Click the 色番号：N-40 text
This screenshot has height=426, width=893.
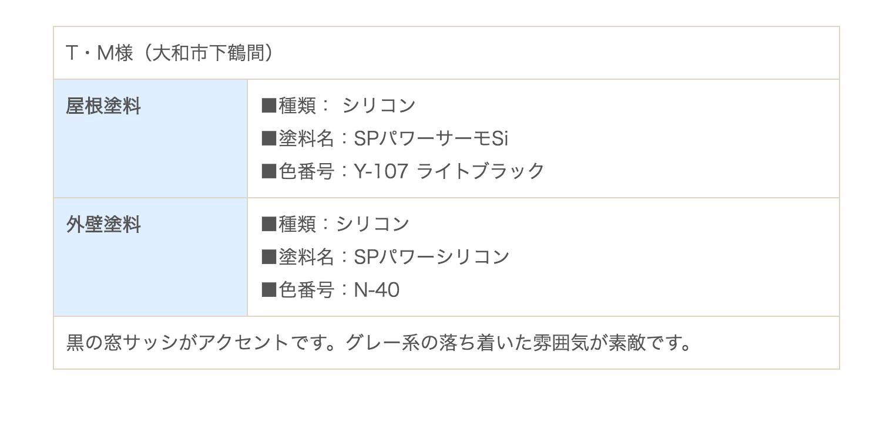(x=330, y=290)
